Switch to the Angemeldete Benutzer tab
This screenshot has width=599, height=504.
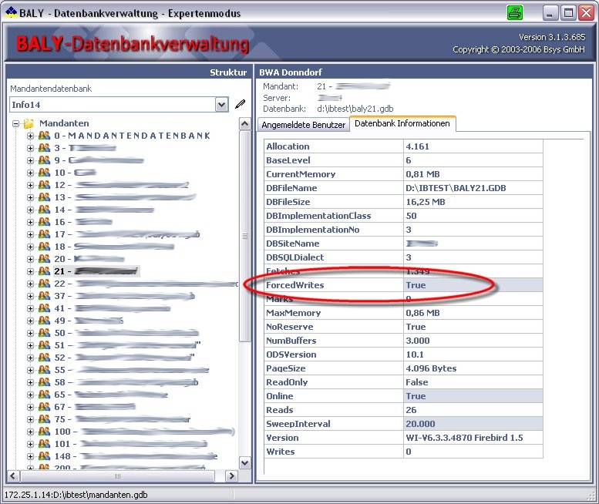[x=303, y=125]
